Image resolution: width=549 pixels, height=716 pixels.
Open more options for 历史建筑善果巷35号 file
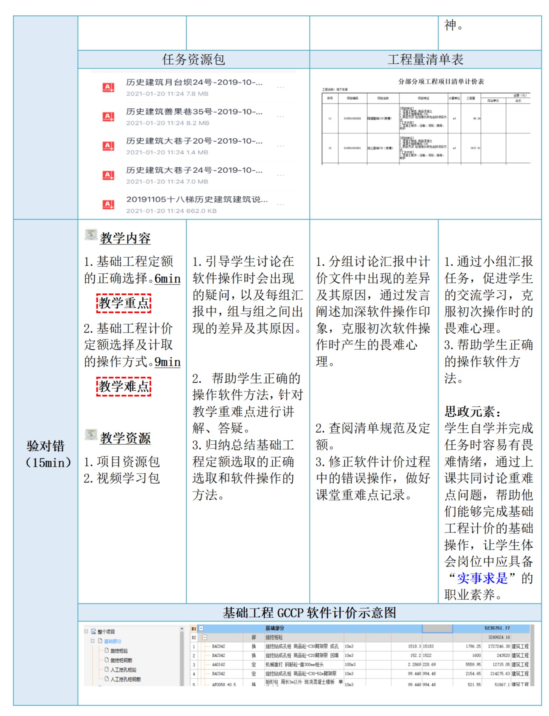tap(280, 117)
